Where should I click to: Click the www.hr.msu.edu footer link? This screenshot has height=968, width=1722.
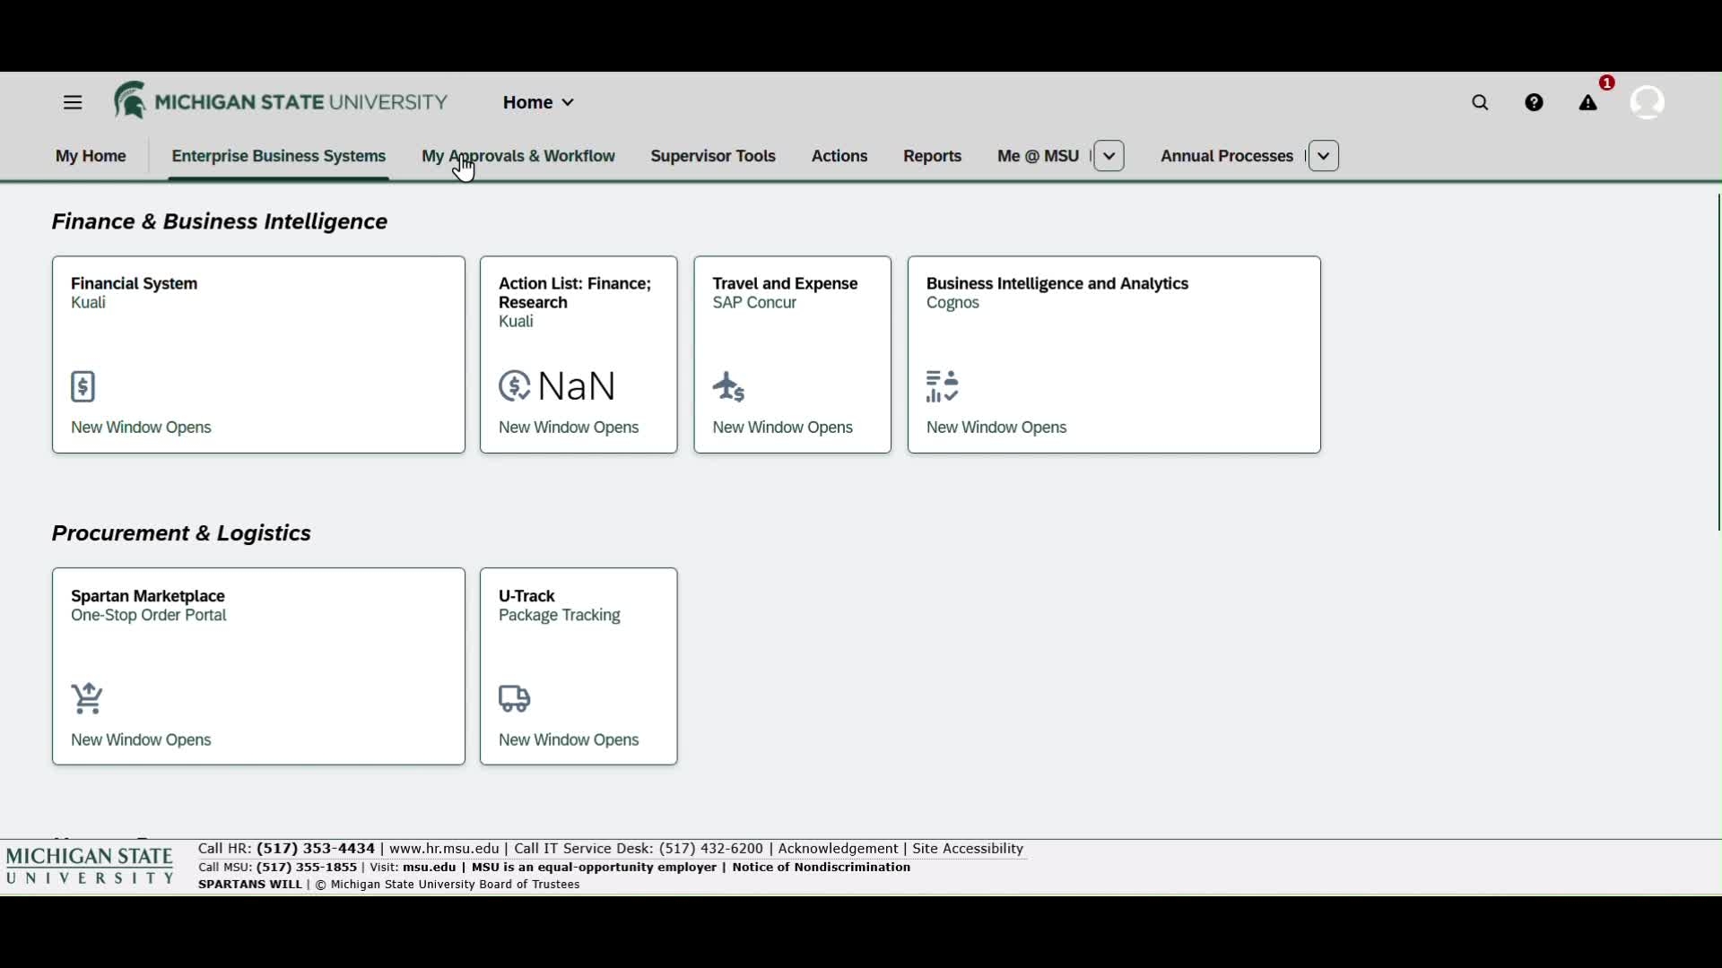(x=444, y=849)
